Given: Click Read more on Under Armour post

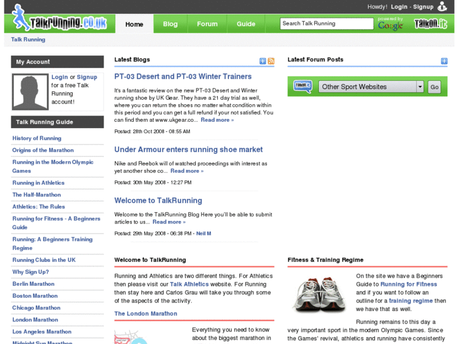Looking at the screenshot, I should pos(187,171).
